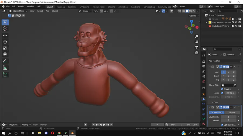Switch to wireframe viewport shading
The image size is (243, 136).
coord(184,11)
